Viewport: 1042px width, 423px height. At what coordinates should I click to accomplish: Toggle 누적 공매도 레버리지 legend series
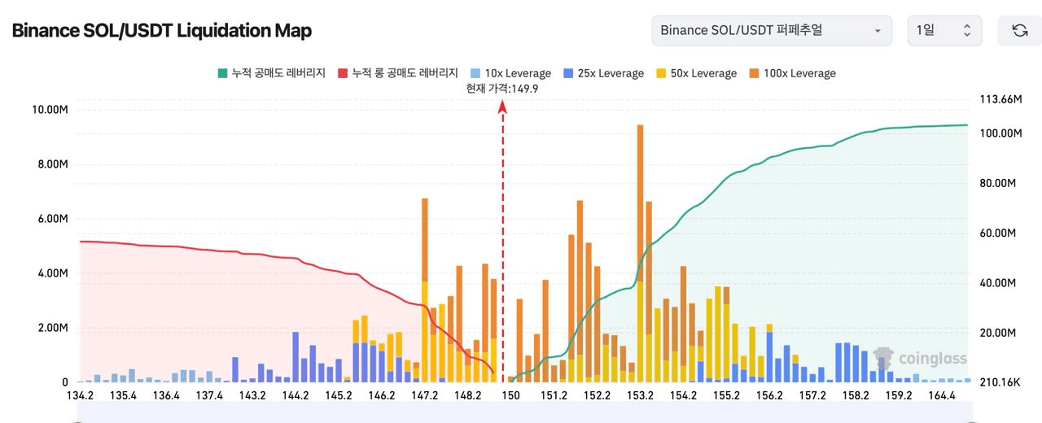point(271,73)
